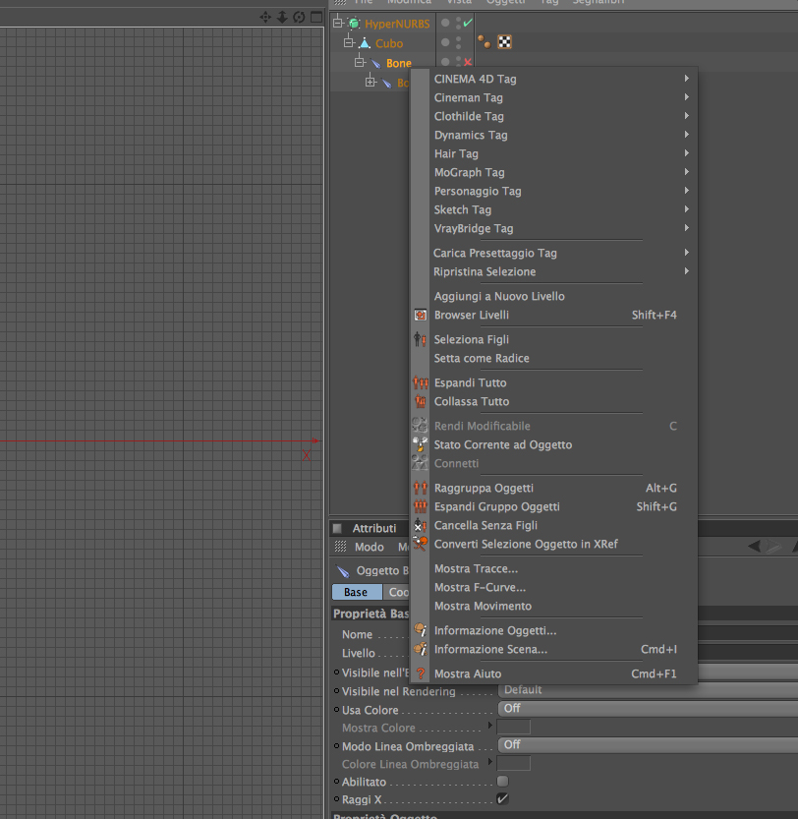Toggle the green check on HyperNURBS
798x819 pixels.
468,23
